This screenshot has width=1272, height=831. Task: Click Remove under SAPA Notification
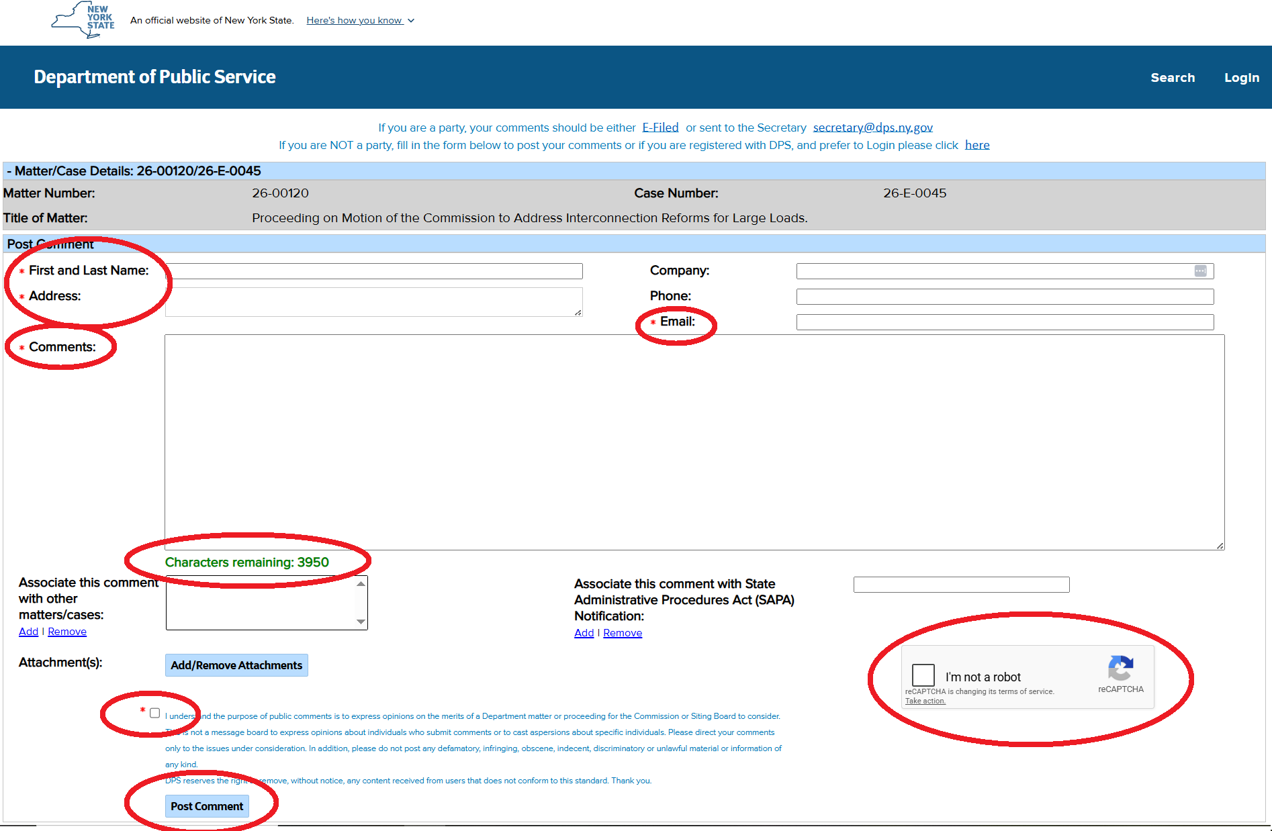coord(623,633)
